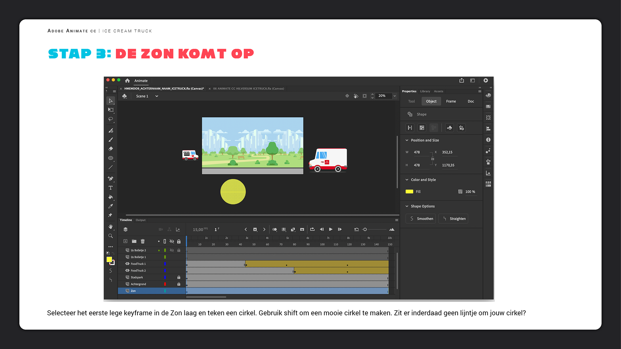Collapse the Position and Size section

(x=407, y=140)
